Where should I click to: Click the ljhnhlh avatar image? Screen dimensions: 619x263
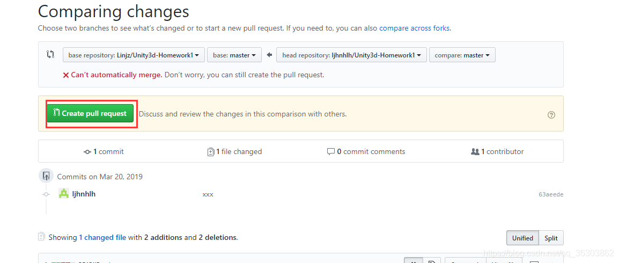pyautogui.click(x=63, y=194)
